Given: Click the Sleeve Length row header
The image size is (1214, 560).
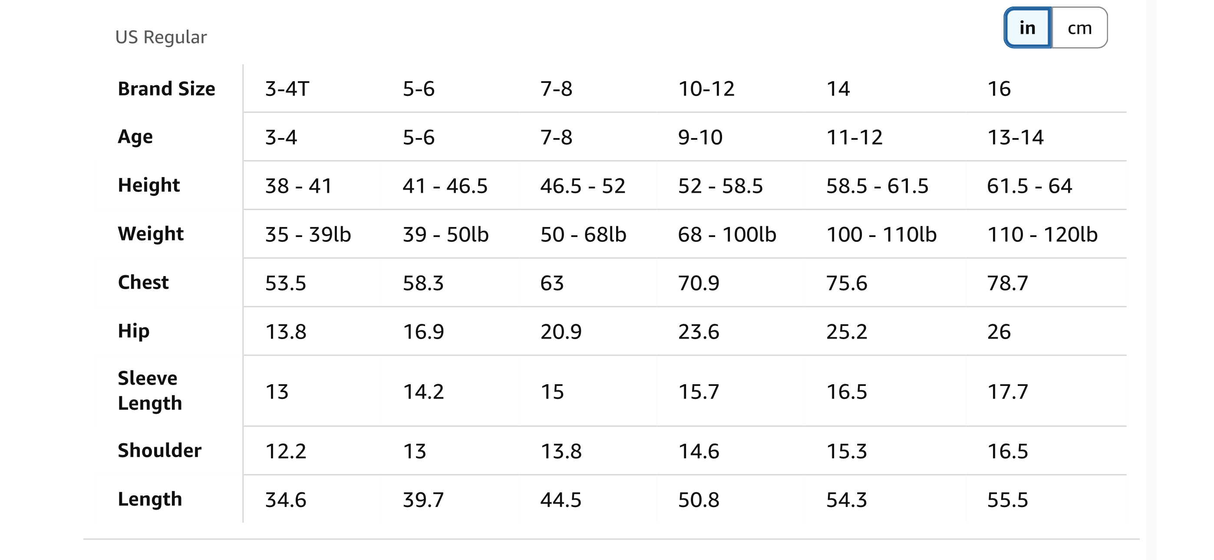Looking at the screenshot, I should click(x=149, y=390).
